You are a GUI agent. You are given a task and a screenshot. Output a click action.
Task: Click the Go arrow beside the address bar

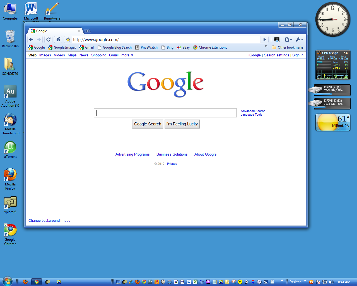pos(265,40)
